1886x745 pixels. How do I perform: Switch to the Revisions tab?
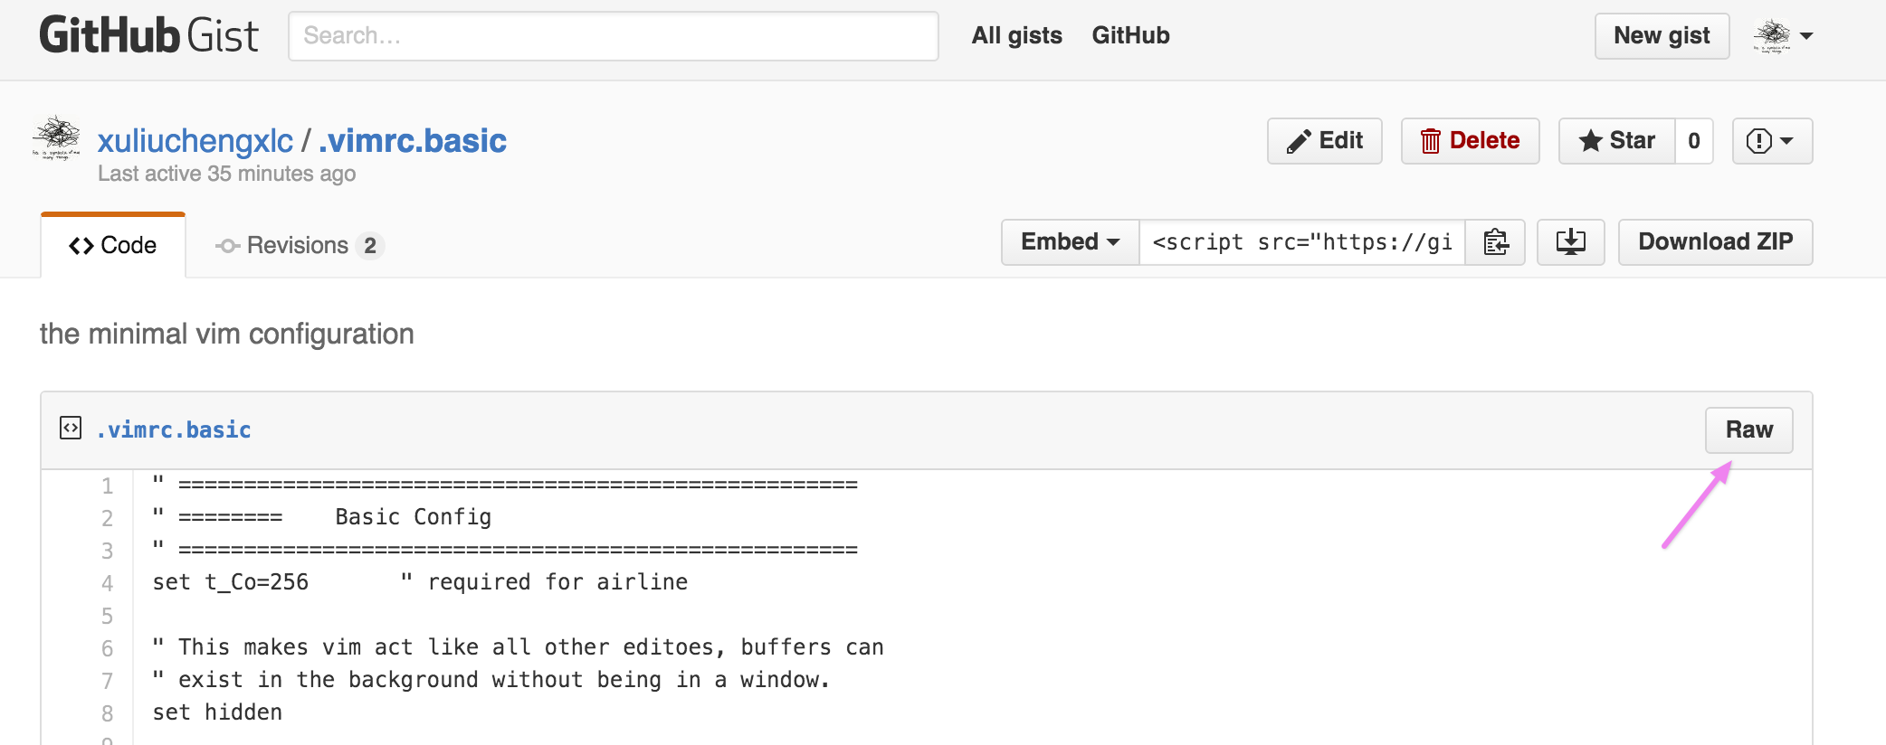[x=300, y=245]
